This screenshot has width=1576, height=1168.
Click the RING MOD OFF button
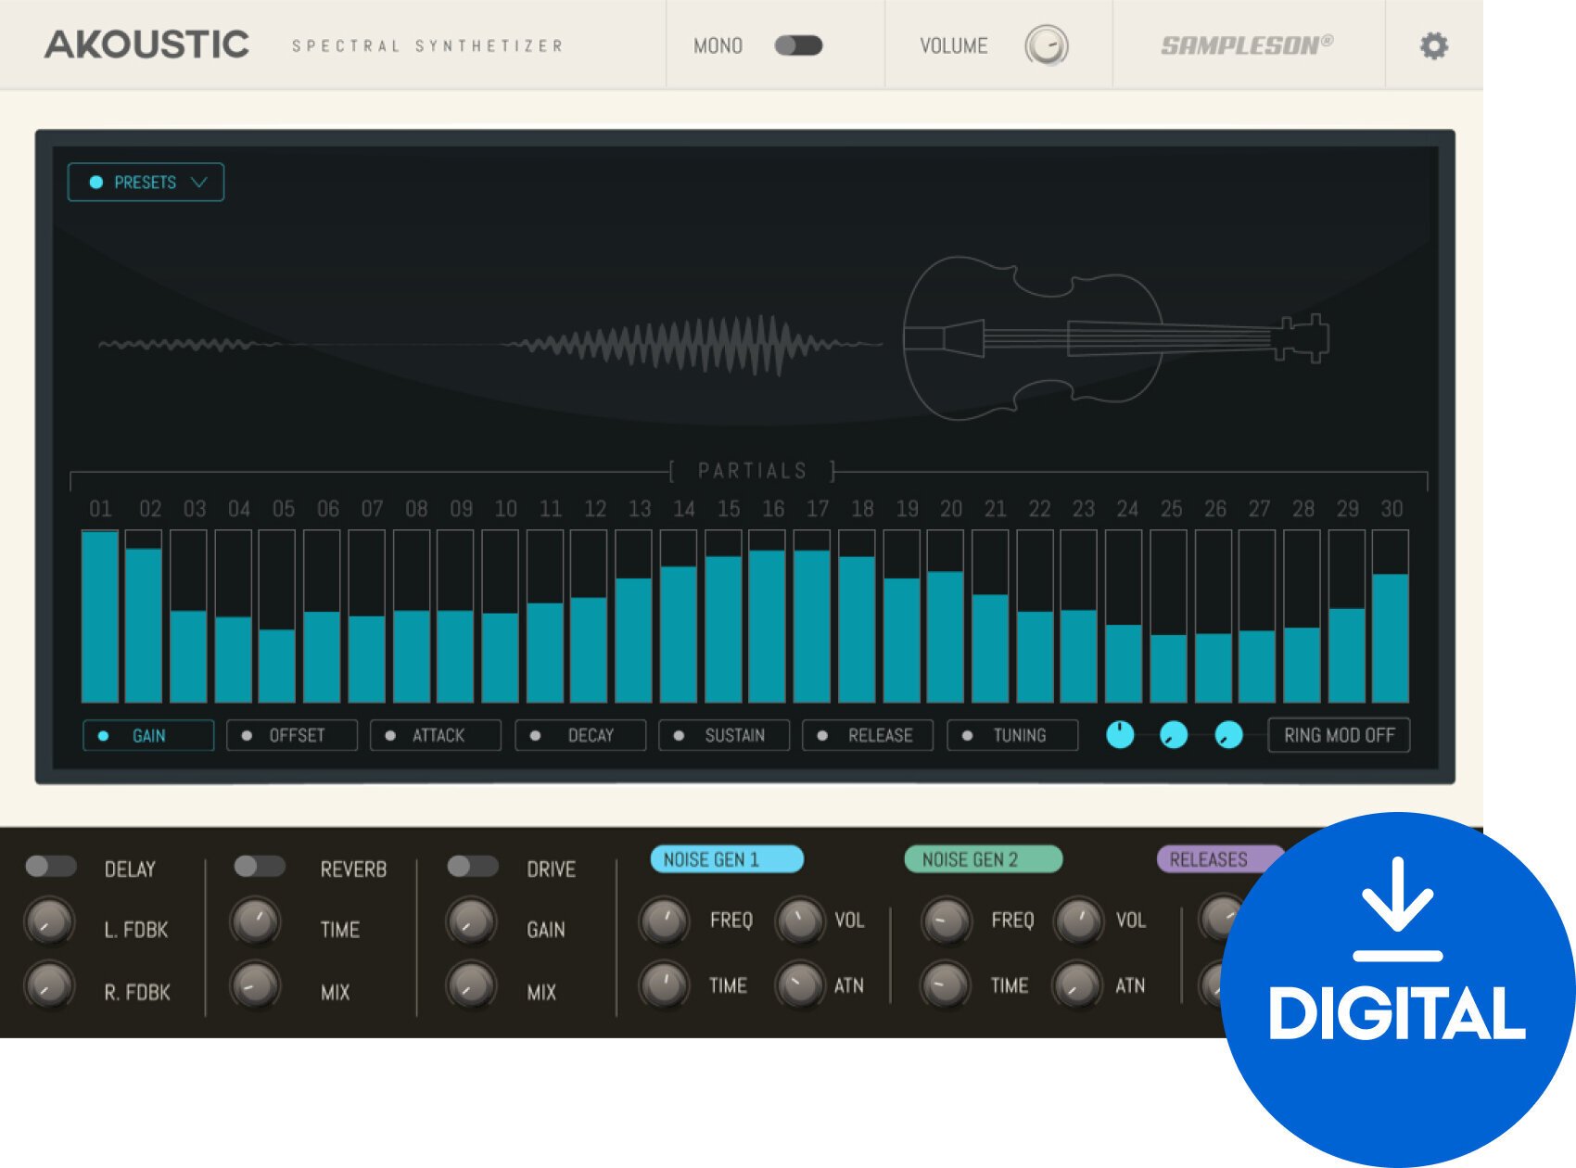1339,735
